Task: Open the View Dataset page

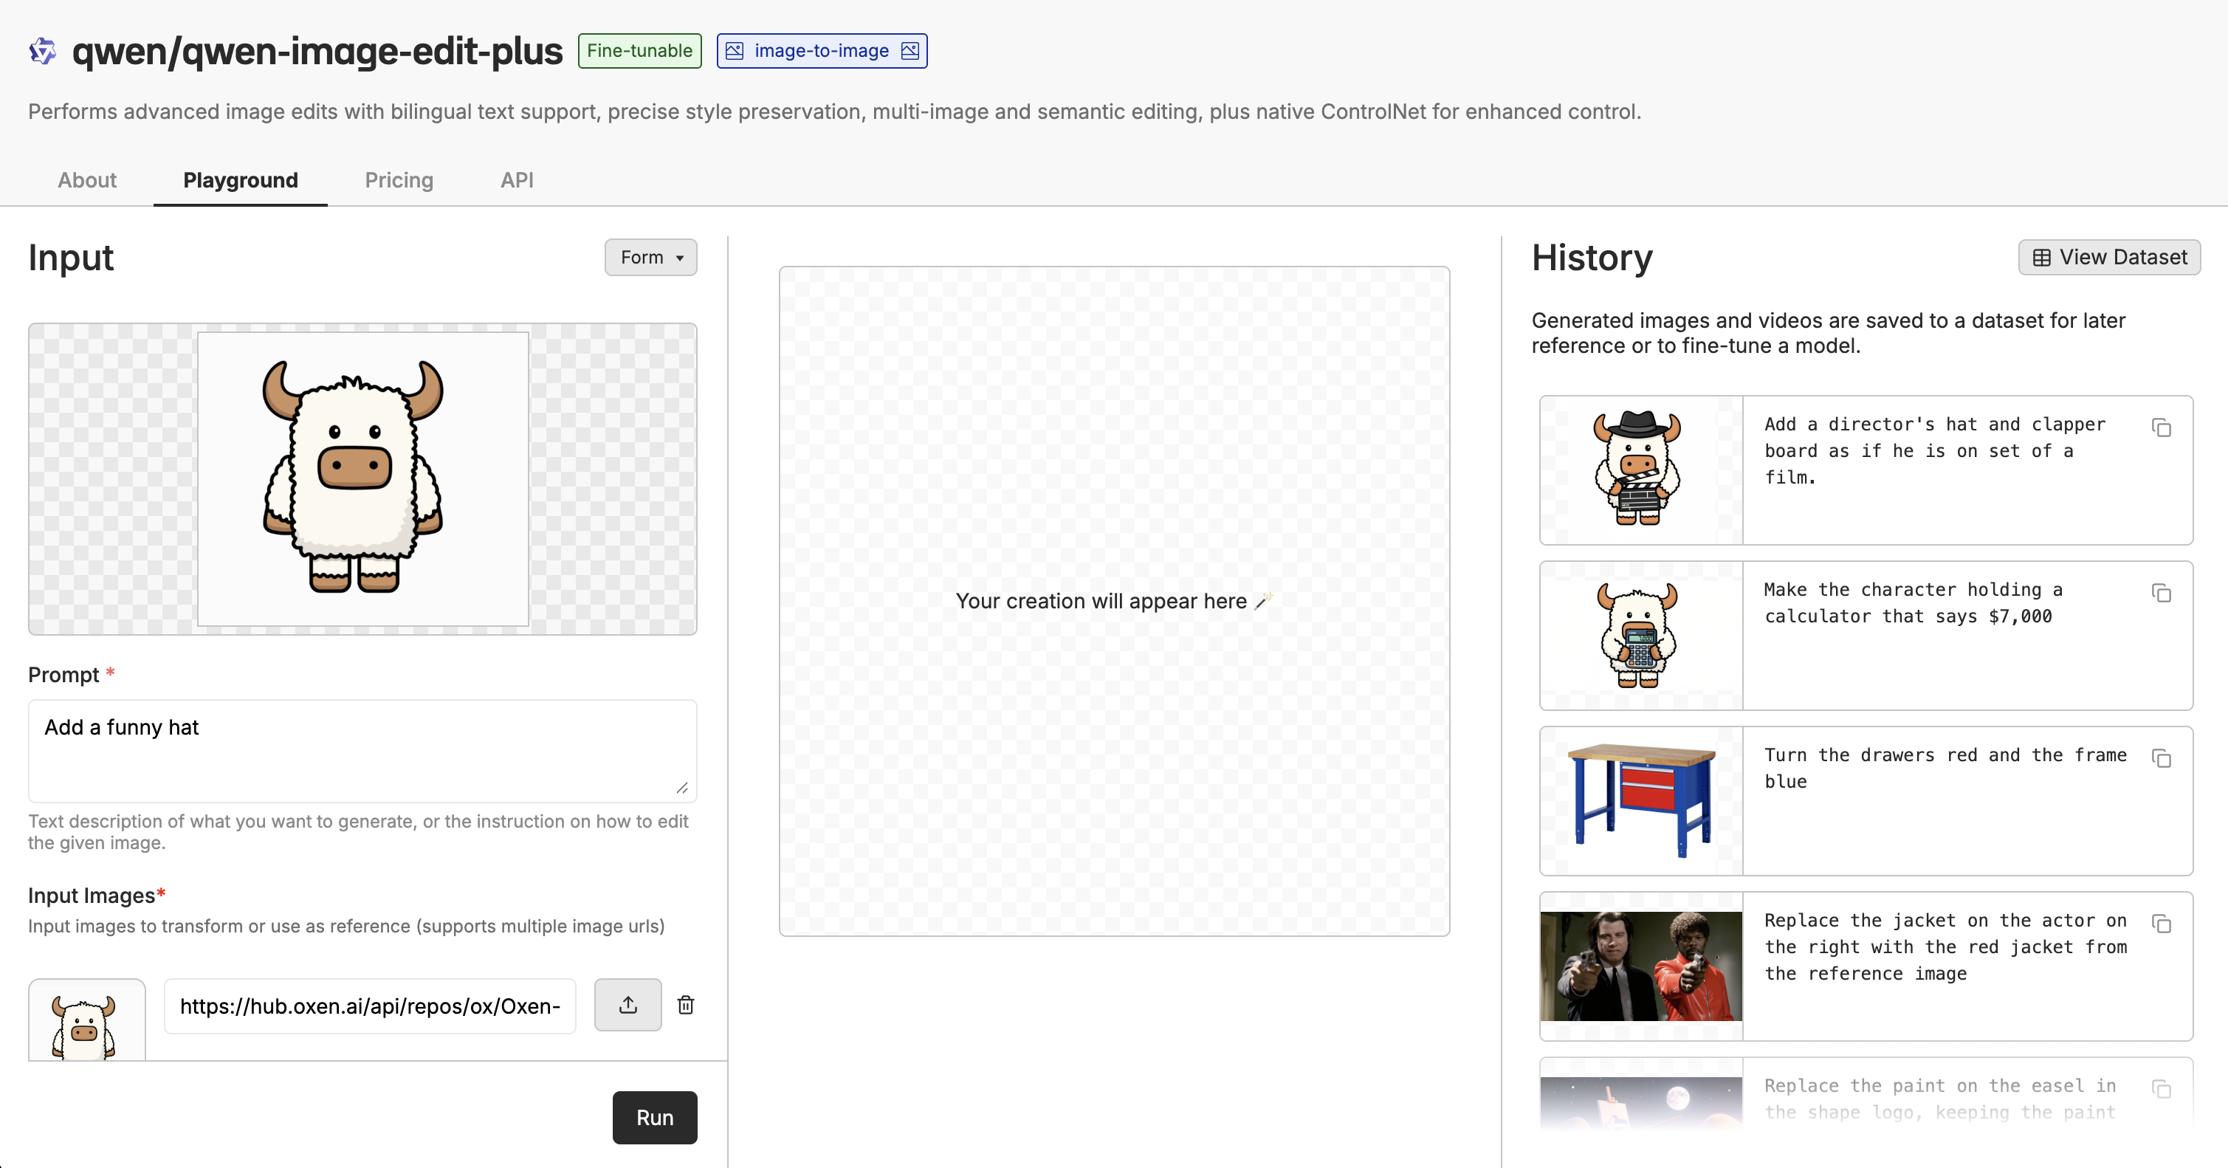Action: [2108, 257]
